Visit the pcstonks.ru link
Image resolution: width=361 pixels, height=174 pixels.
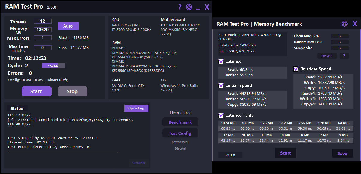click(x=180, y=142)
